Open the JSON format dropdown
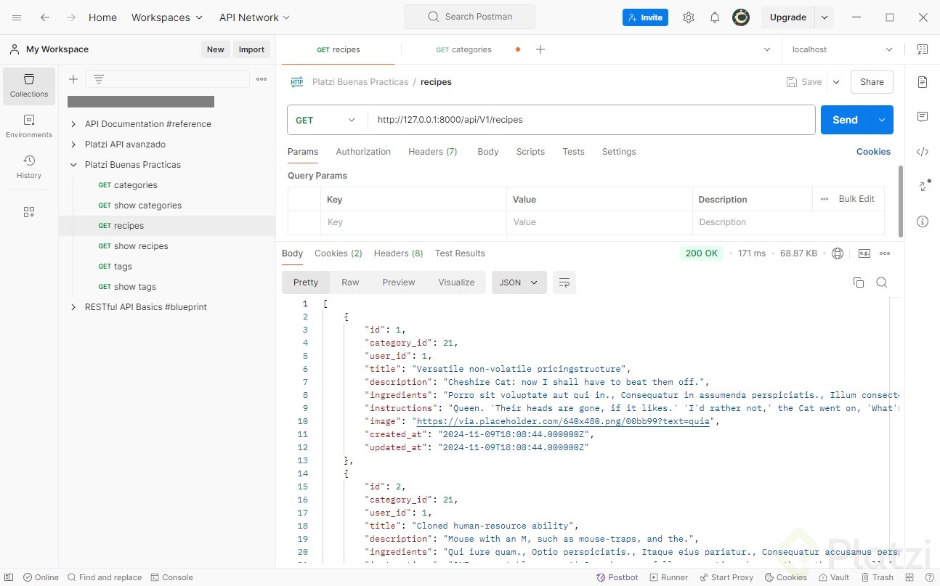Image resolution: width=940 pixels, height=586 pixels. tap(519, 282)
